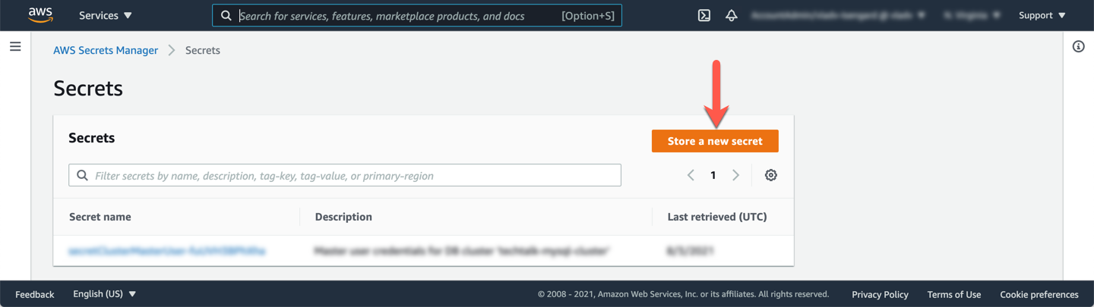Open the secrets table settings gear
The width and height of the screenshot is (1094, 307).
(x=771, y=175)
